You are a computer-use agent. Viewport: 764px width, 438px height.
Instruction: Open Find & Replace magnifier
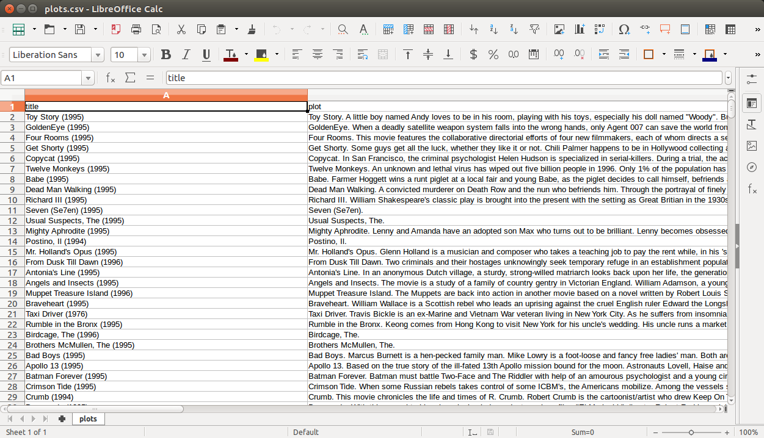(x=343, y=29)
